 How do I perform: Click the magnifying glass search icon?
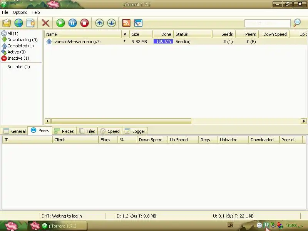point(297,23)
